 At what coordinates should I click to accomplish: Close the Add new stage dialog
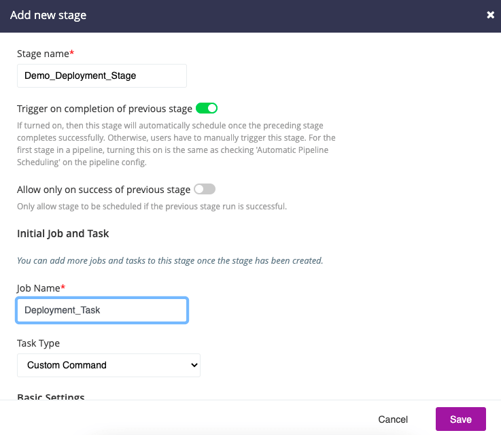pyautogui.click(x=490, y=15)
